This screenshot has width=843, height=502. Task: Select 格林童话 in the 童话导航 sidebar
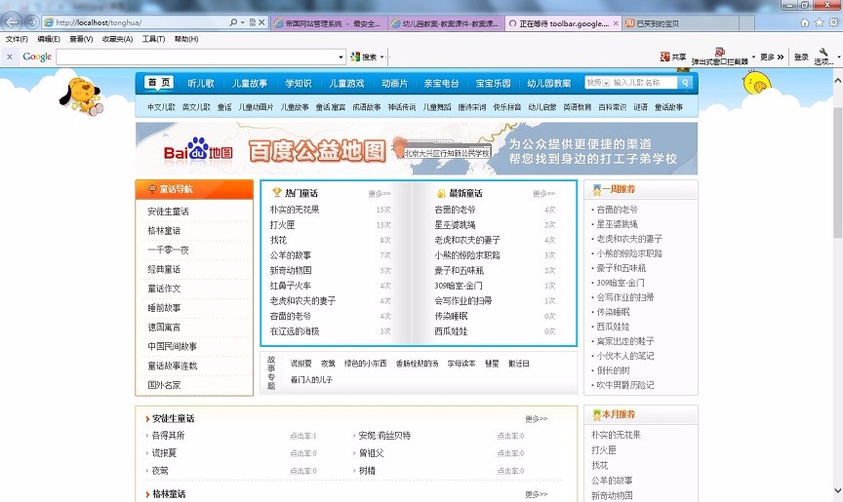[164, 231]
